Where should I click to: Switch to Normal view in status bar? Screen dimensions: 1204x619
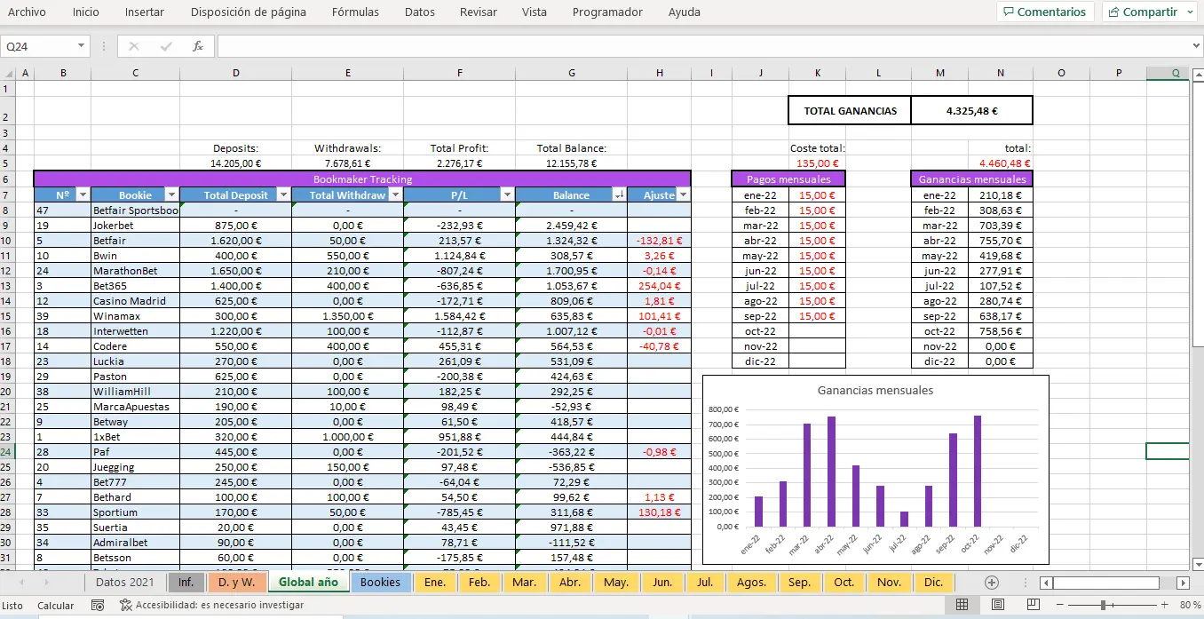(x=962, y=605)
